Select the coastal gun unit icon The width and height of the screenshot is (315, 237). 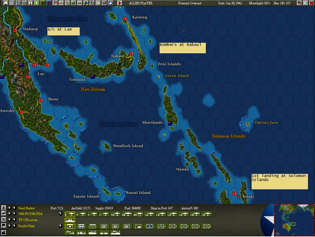(138, 227)
